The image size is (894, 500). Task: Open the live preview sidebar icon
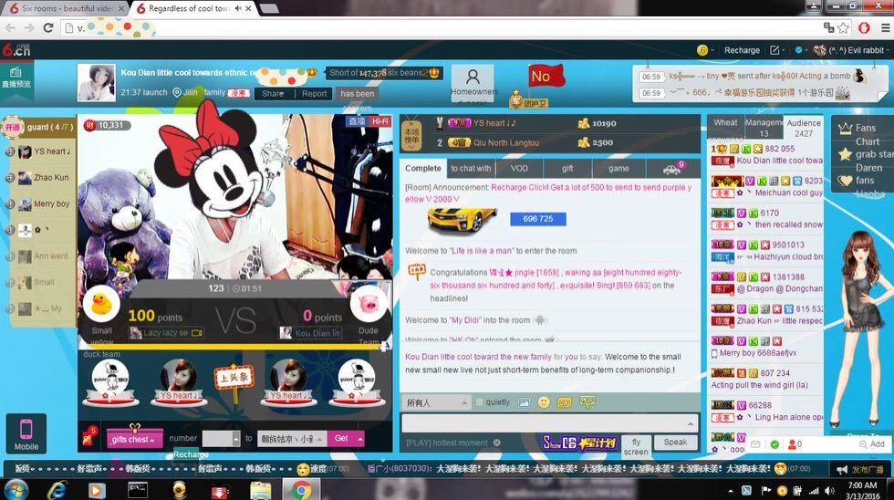16,78
